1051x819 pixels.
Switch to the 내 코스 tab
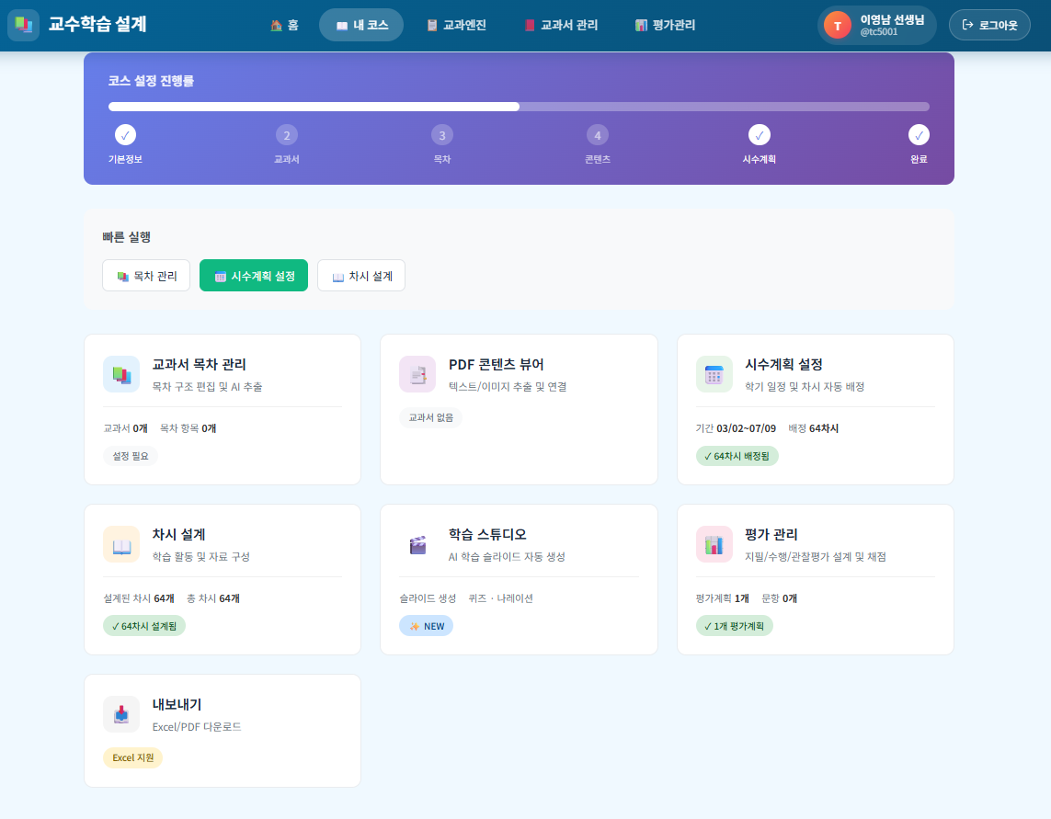click(x=361, y=25)
